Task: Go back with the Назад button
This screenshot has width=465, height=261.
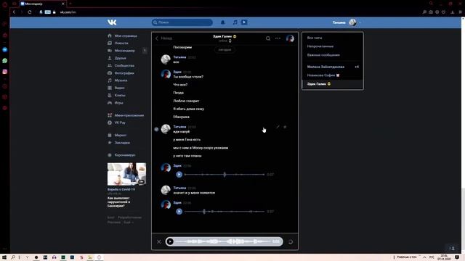Action: click(x=163, y=38)
